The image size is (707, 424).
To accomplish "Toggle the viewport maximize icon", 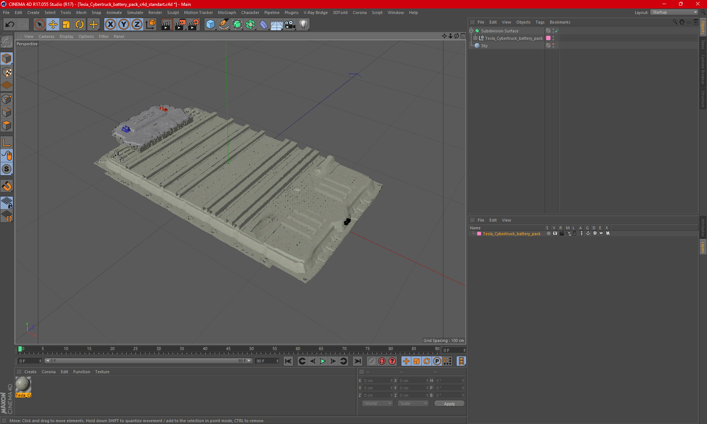I will 463,36.
